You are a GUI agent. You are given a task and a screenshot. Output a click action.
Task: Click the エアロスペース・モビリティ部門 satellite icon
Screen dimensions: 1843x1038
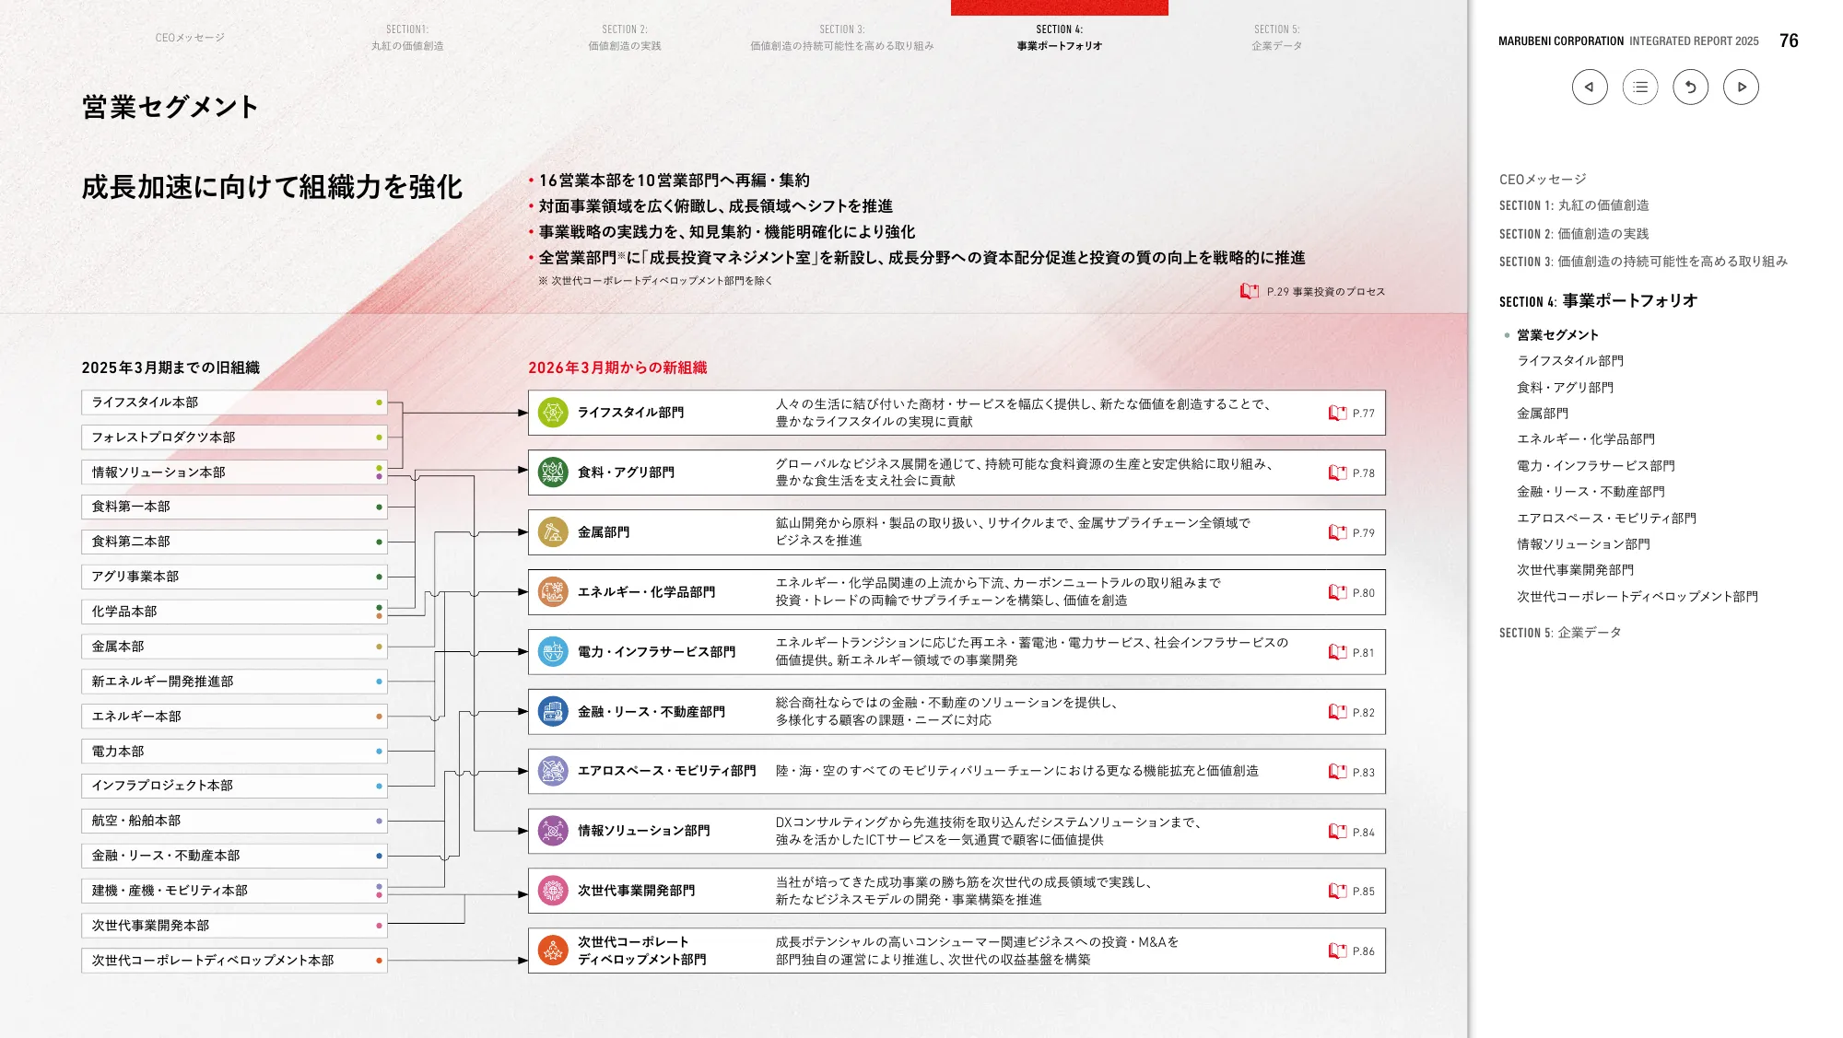pos(552,772)
